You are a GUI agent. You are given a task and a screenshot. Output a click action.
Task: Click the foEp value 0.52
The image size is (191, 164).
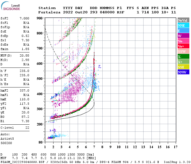[25, 36]
